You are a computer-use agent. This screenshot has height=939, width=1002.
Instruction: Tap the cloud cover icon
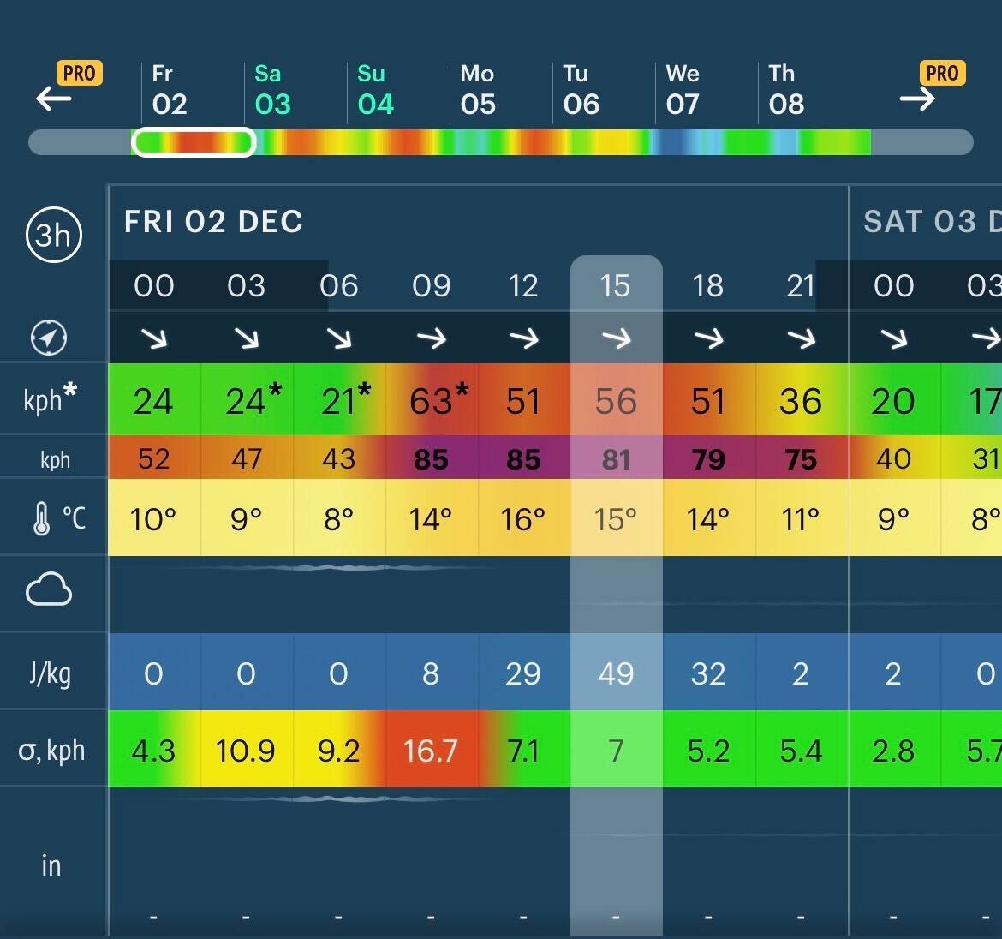tap(49, 590)
